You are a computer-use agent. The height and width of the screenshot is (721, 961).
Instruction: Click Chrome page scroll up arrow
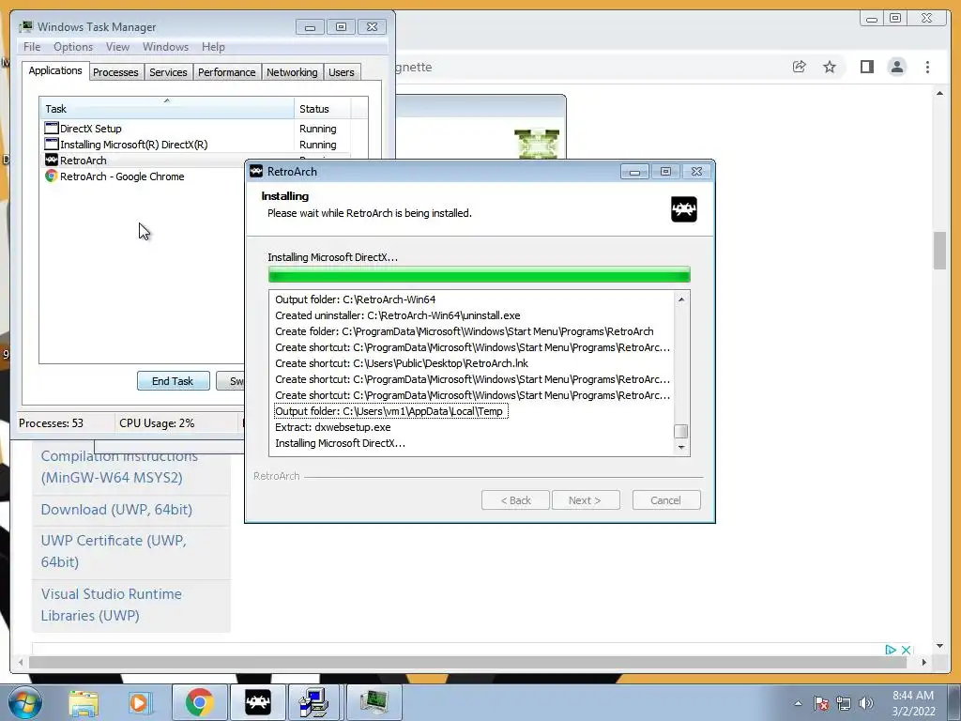(940, 93)
